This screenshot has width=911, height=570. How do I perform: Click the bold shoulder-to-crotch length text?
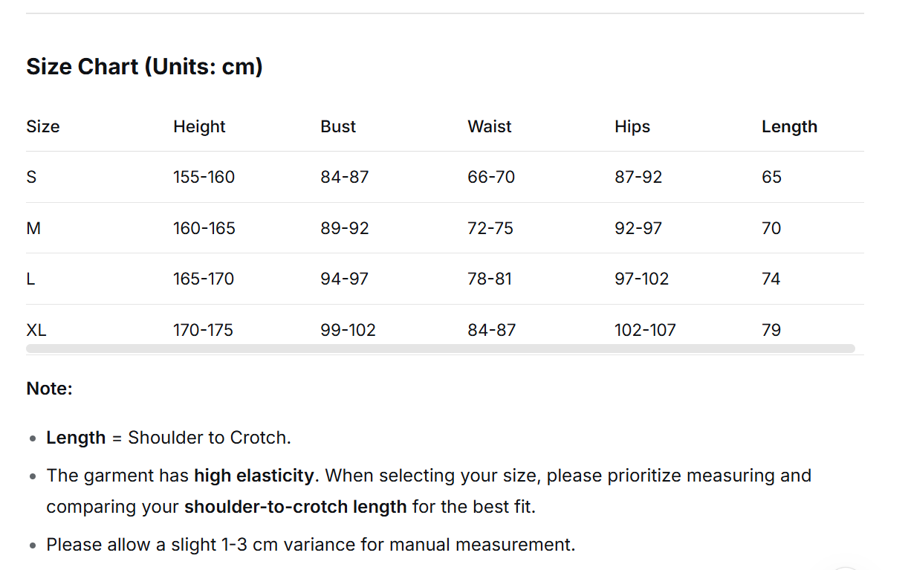(295, 508)
